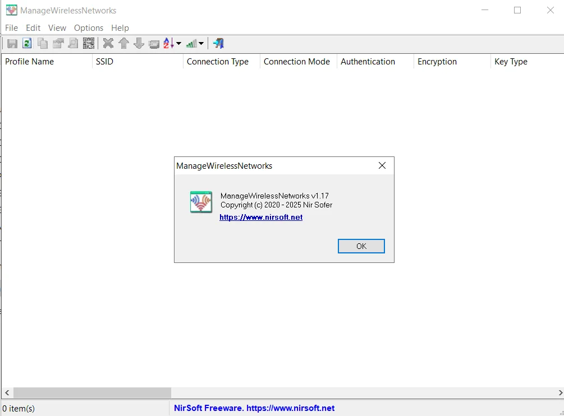
Task: Open the Edit menu
Action: (x=33, y=27)
